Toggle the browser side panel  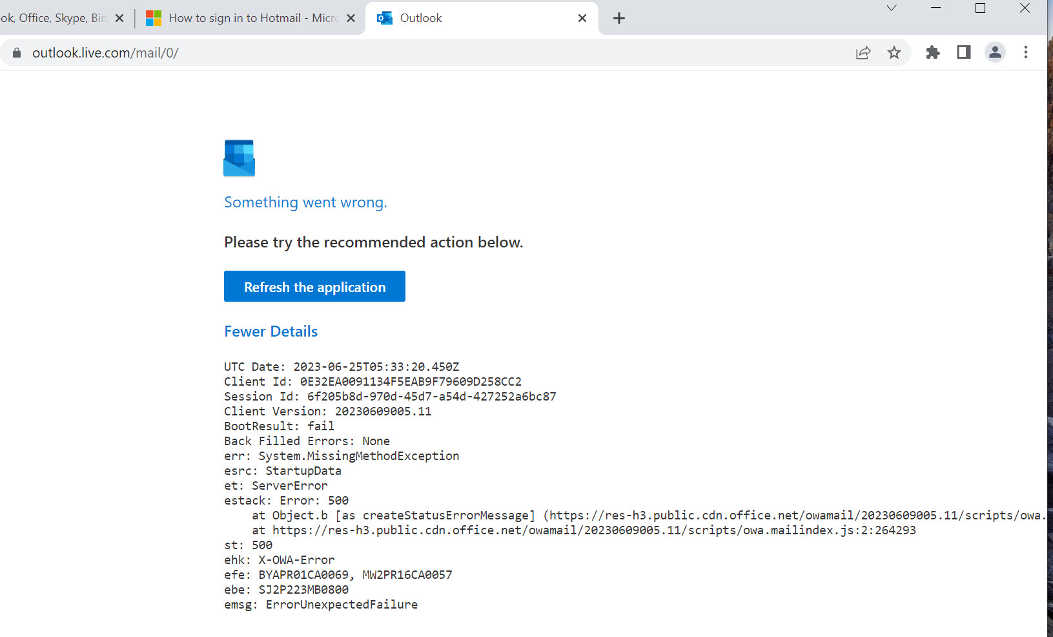(x=963, y=52)
